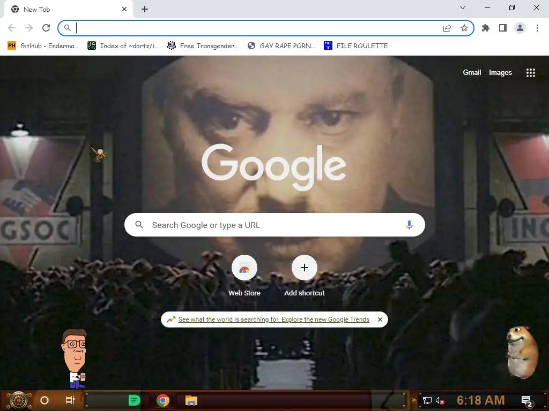This screenshot has height=411, width=549.
Task: Open the Chrome three-dot menu
Action: coord(537,28)
